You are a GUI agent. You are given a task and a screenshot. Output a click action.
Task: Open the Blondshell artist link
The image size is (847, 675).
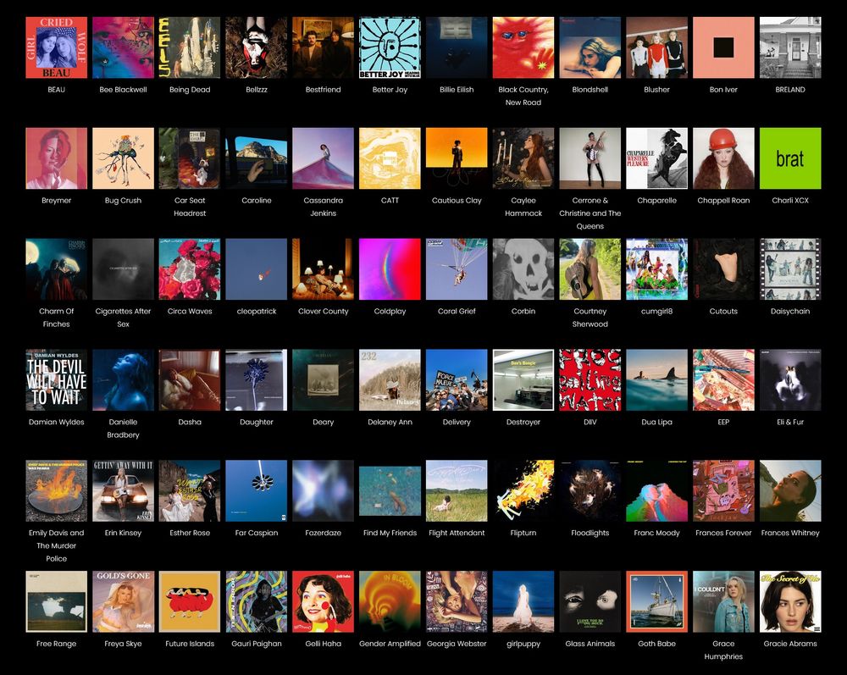click(590, 90)
